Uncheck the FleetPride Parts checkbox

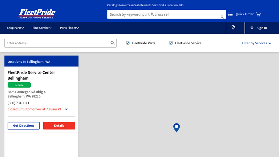coord(128,43)
